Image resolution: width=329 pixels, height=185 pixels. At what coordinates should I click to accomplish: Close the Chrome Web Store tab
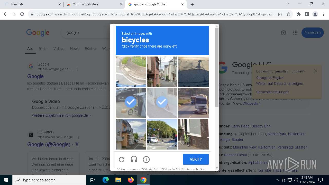pos(121,4)
